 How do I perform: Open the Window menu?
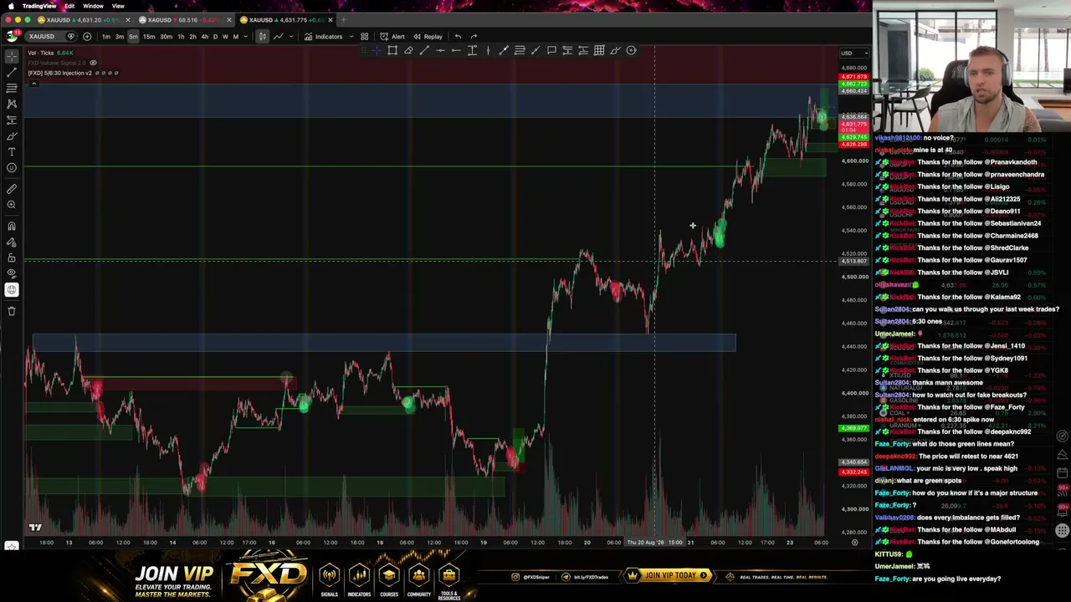[93, 6]
